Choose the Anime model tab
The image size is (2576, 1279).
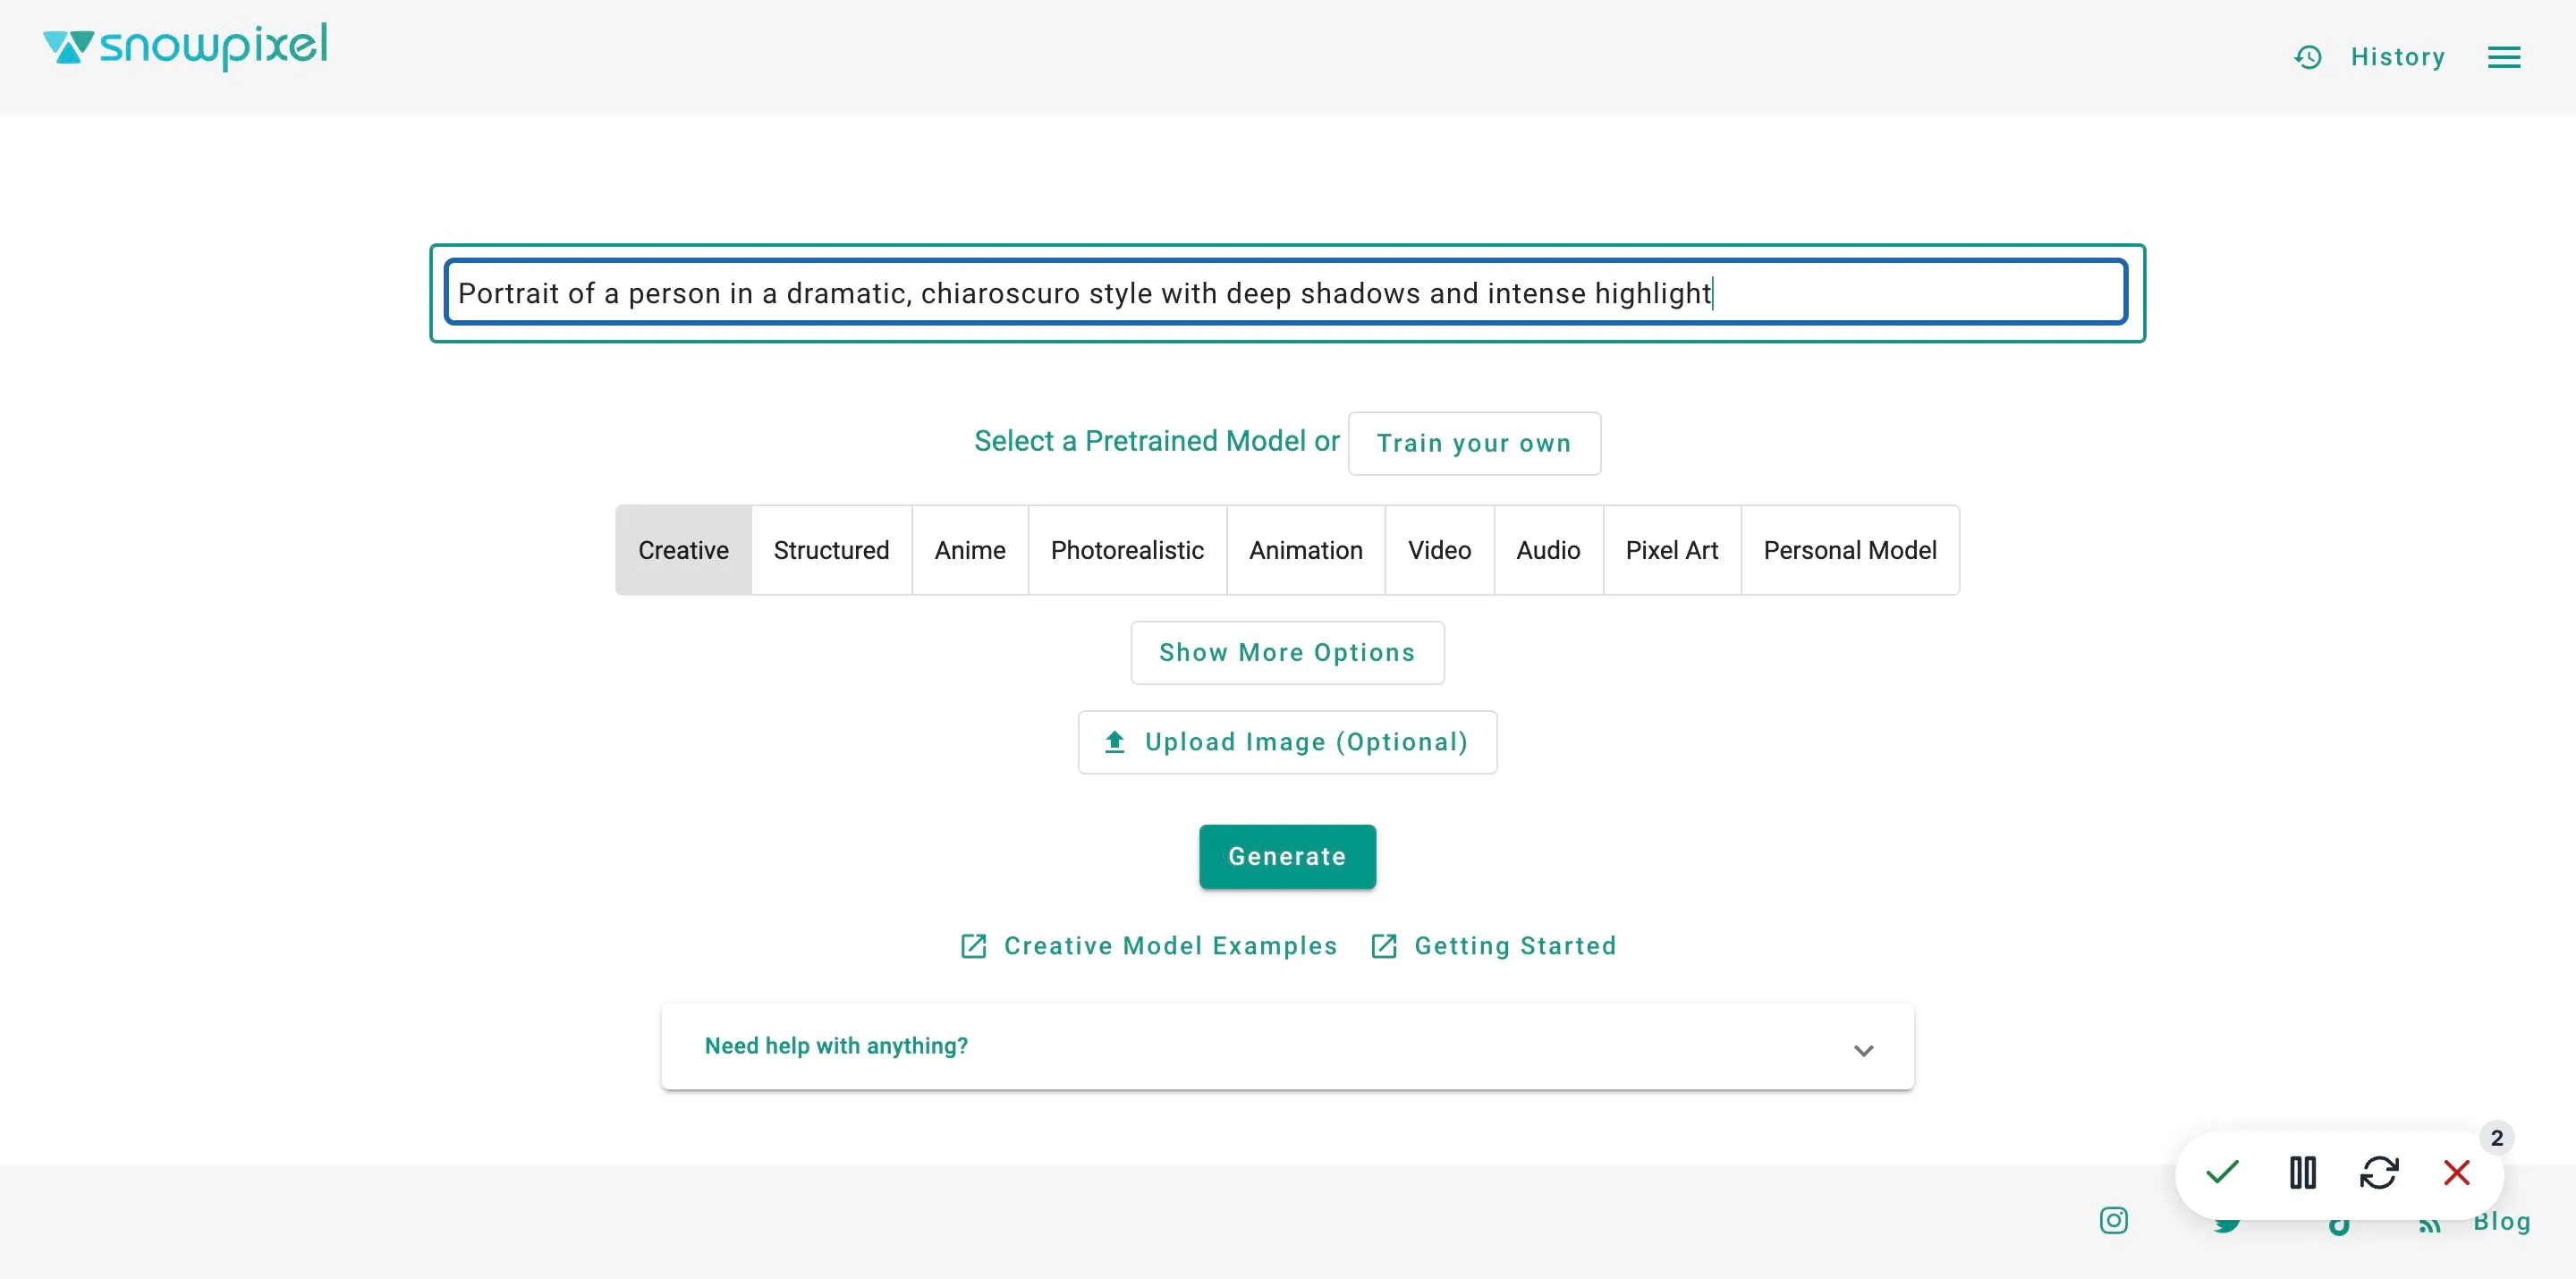(969, 550)
